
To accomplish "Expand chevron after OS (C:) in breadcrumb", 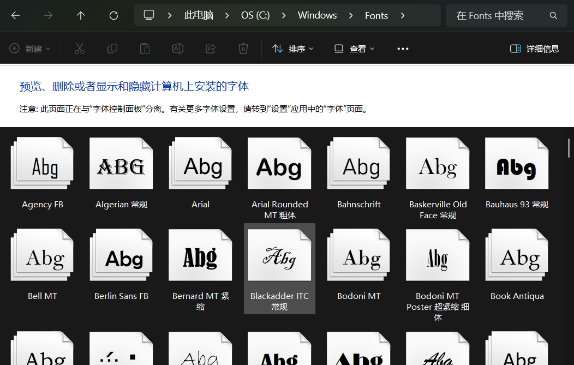I will tap(284, 15).
